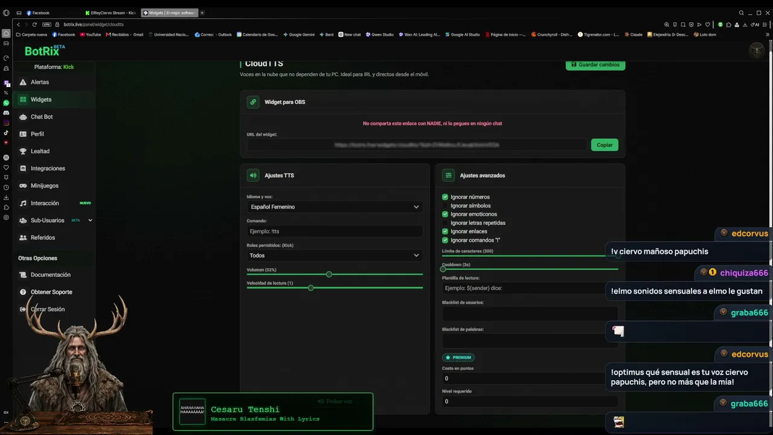Adjust the Volumen slider
The image size is (773, 435).
click(329, 274)
